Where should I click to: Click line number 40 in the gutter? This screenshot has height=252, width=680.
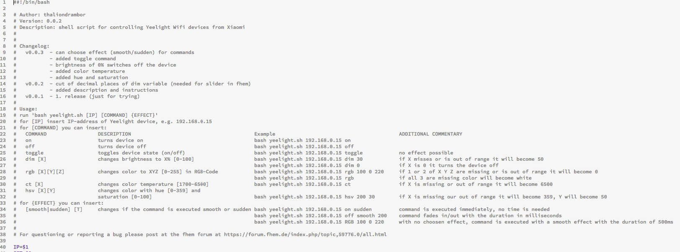click(x=3, y=247)
